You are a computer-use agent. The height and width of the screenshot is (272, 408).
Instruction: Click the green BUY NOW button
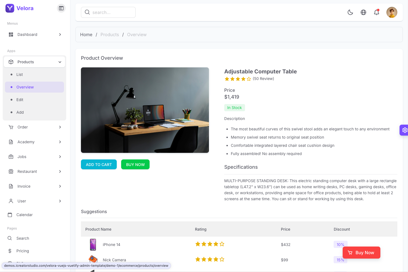pos(135,164)
